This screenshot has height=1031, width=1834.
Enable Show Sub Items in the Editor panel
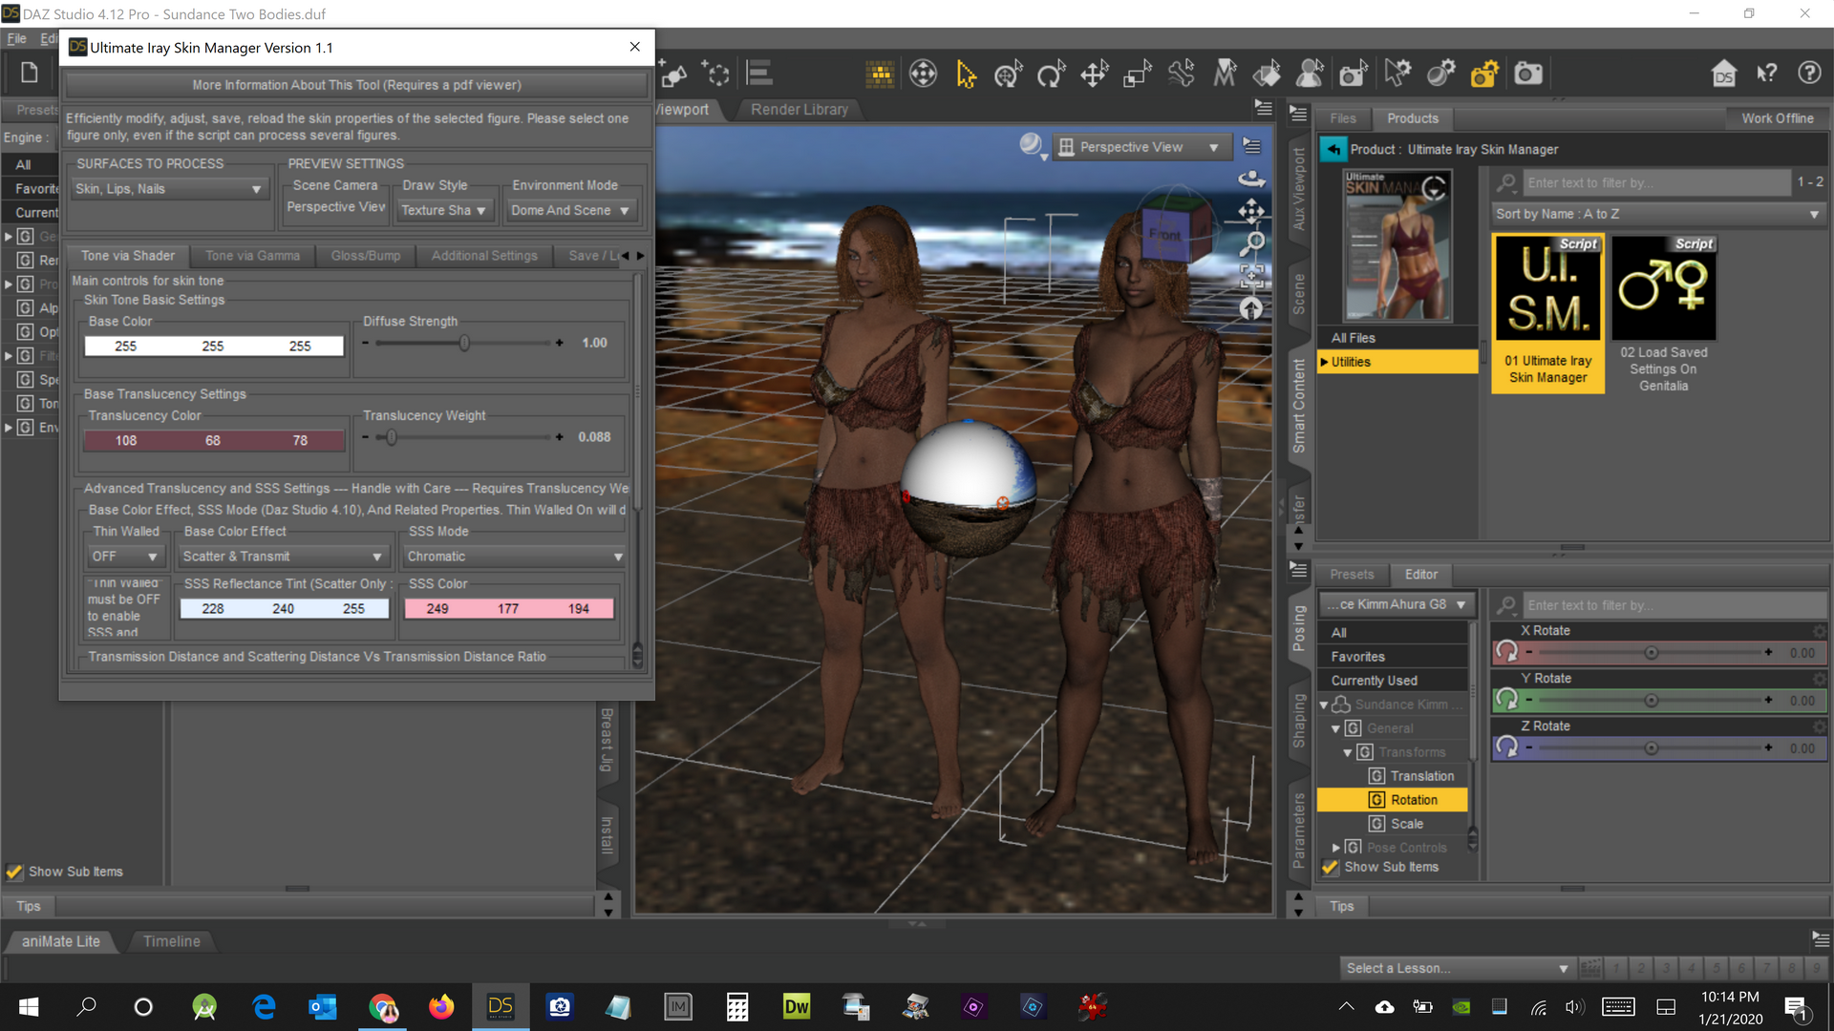point(1330,867)
